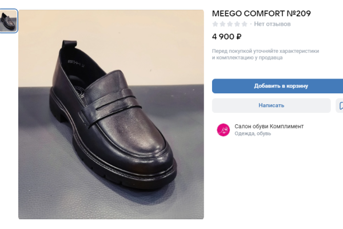This screenshot has height=229, width=343.
Task: Click the Нет отзывов reviews text
Action: click(272, 24)
